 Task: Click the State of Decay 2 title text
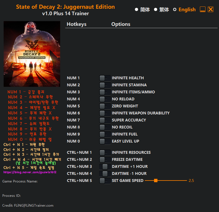tap(66, 7)
